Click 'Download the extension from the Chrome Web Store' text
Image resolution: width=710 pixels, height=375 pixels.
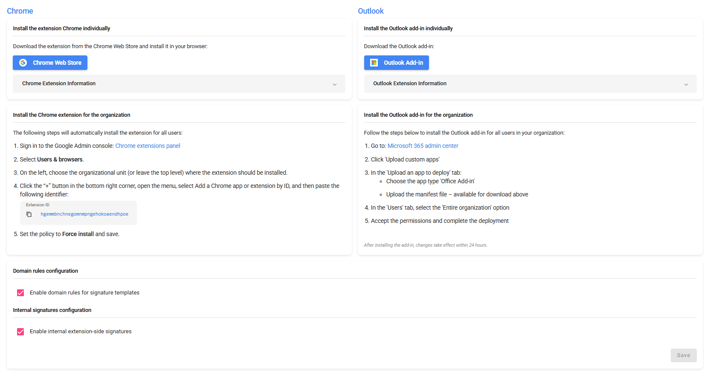click(x=110, y=46)
